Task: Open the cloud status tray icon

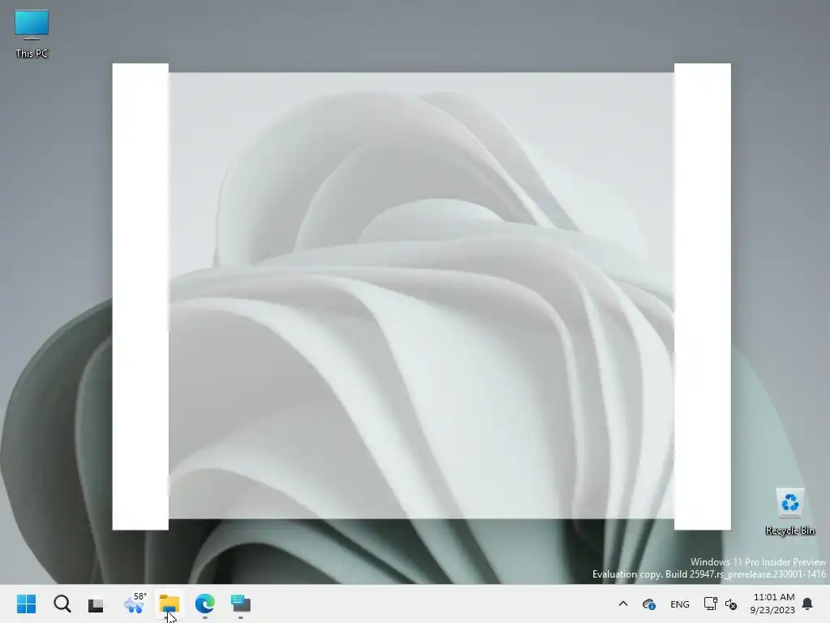Action: tap(649, 604)
